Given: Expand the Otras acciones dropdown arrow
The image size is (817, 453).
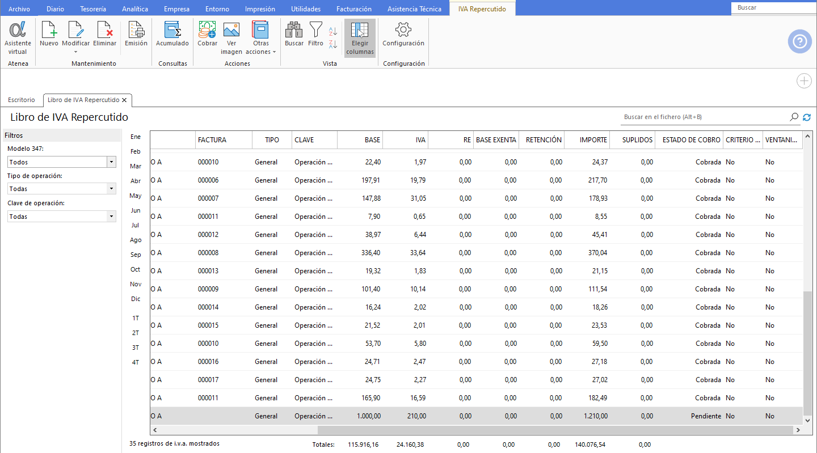Looking at the screenshot, I should click(x=274, y=52).
